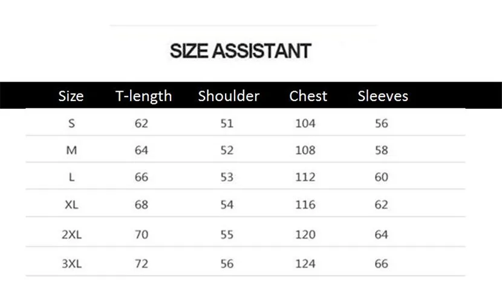The width and height of the screenshot is (502, 284).
Task: Select sleeves value 58 in M row
Action: pos(381,150)
